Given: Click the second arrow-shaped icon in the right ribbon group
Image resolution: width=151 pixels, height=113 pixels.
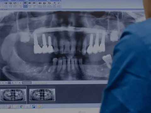Looking at the screenshot, I should pos(45,3).
